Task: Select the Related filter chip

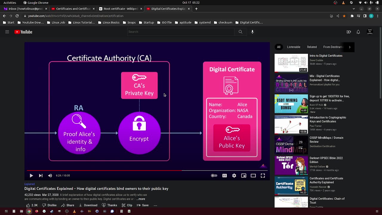Action: point(312,47)
